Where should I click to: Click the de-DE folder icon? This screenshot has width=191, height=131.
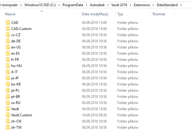8,41
